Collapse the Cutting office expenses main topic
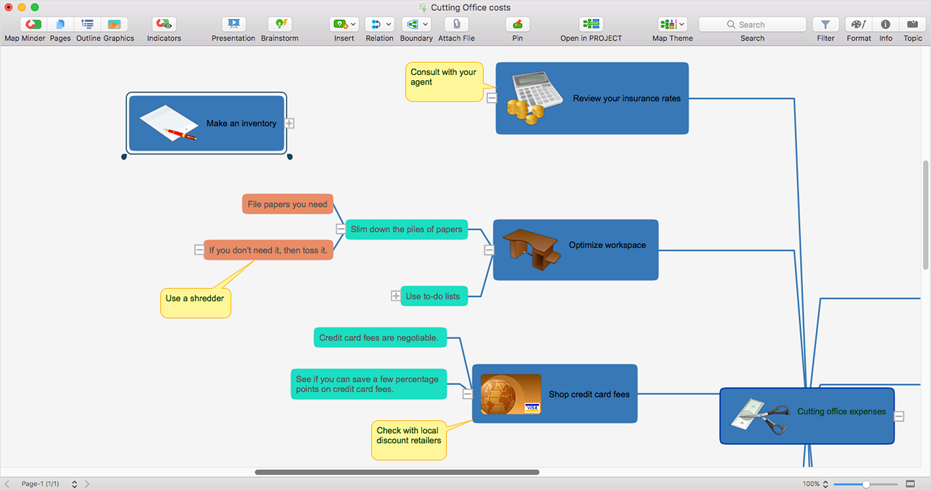Image resolution: width=931 pixels, height=490 pixels. click(899, 416)
